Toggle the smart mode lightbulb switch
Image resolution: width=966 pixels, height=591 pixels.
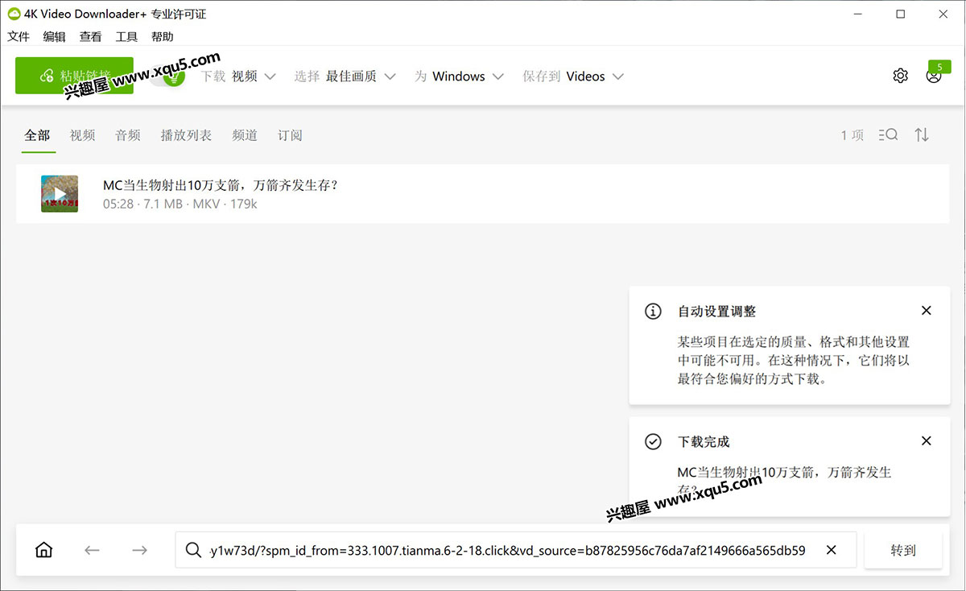coord(167,76)
